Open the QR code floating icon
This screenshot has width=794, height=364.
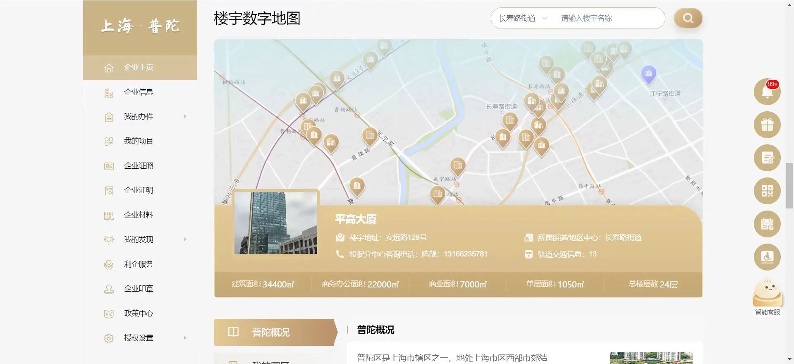pyautogui.click(x=767, y=191)
